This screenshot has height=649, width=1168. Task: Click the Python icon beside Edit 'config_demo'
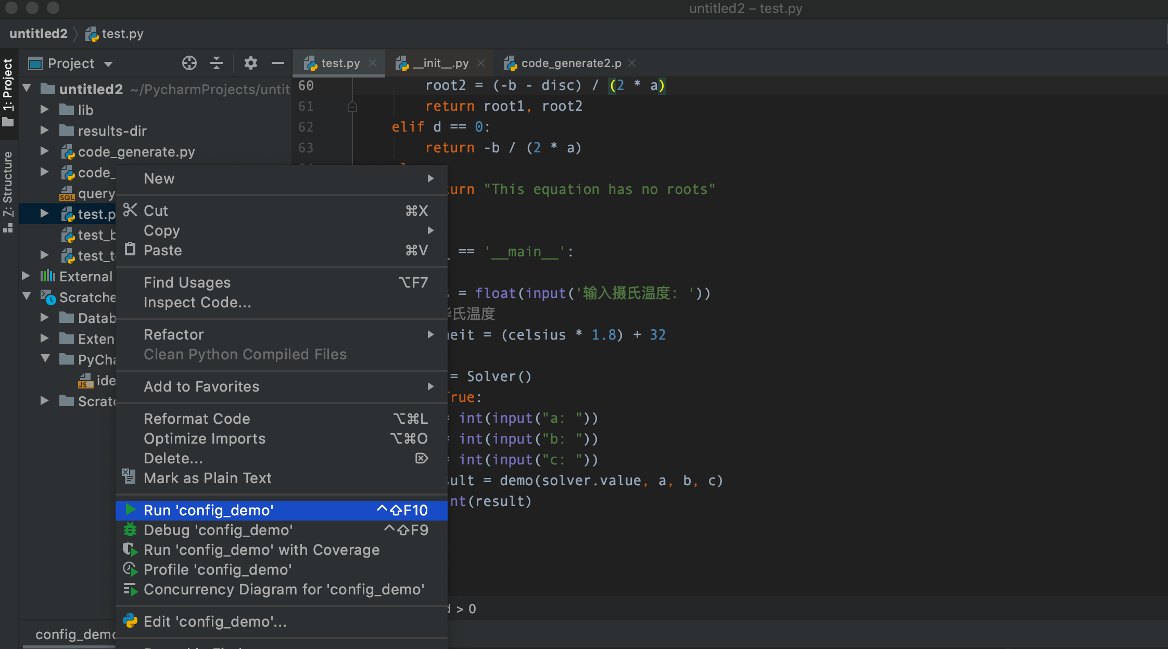[130, 621]
